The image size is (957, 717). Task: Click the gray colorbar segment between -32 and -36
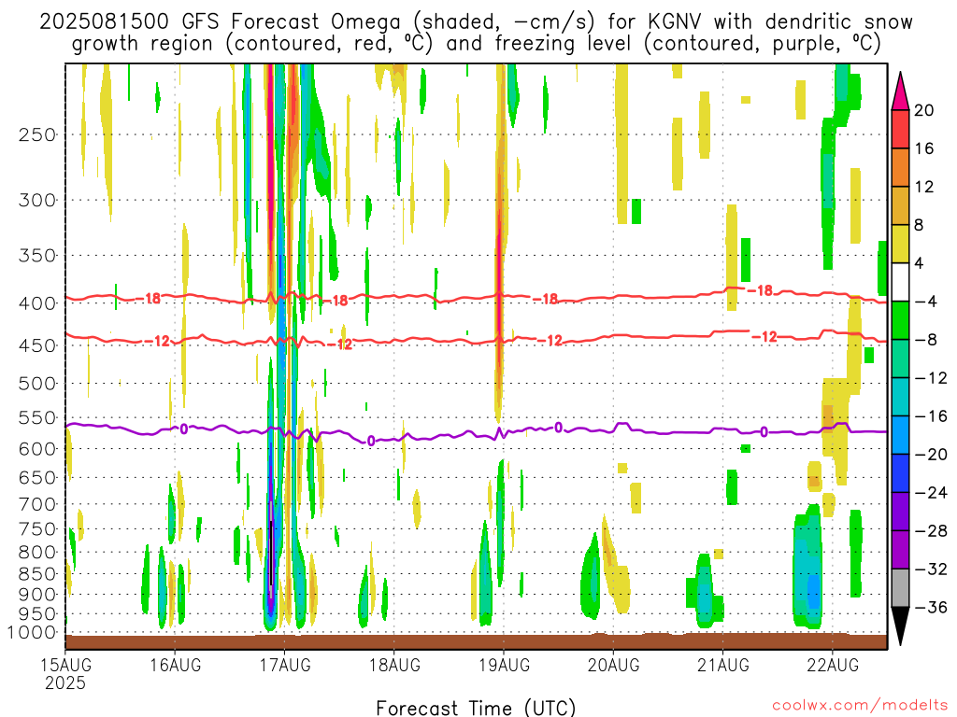(900, 588)
